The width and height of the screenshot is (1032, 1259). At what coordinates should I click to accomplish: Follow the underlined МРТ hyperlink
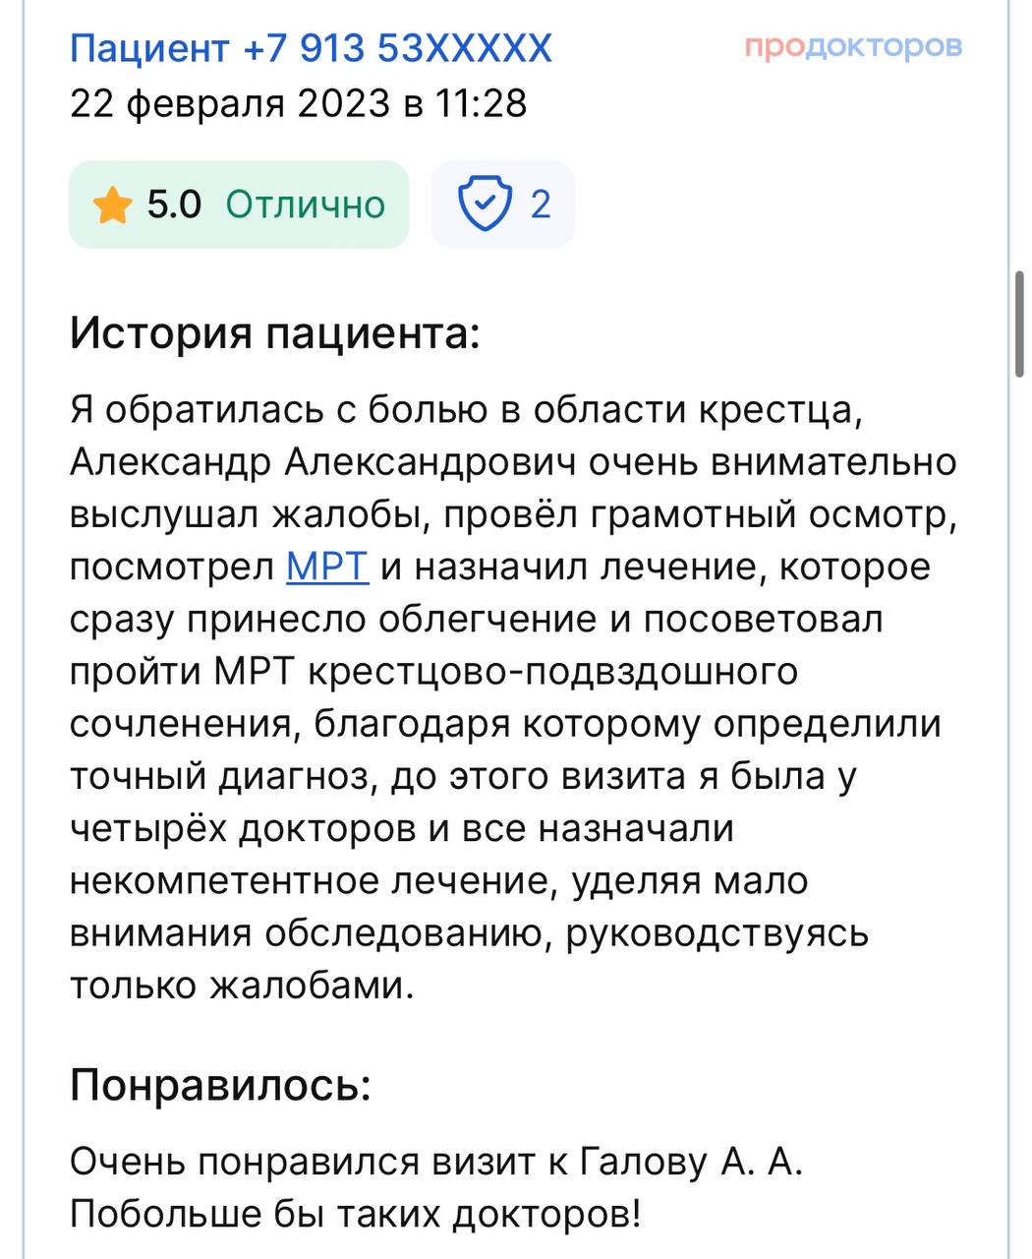[327, 568]
